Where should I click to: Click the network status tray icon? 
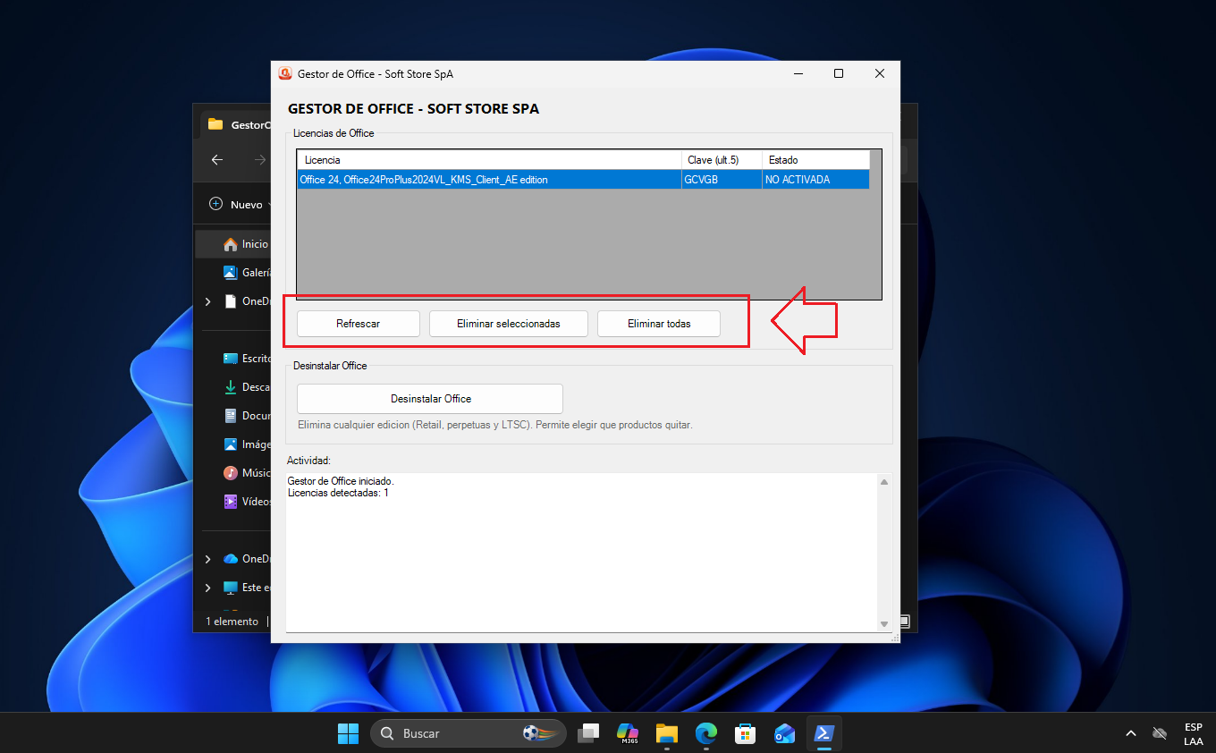pos(1160,733)
